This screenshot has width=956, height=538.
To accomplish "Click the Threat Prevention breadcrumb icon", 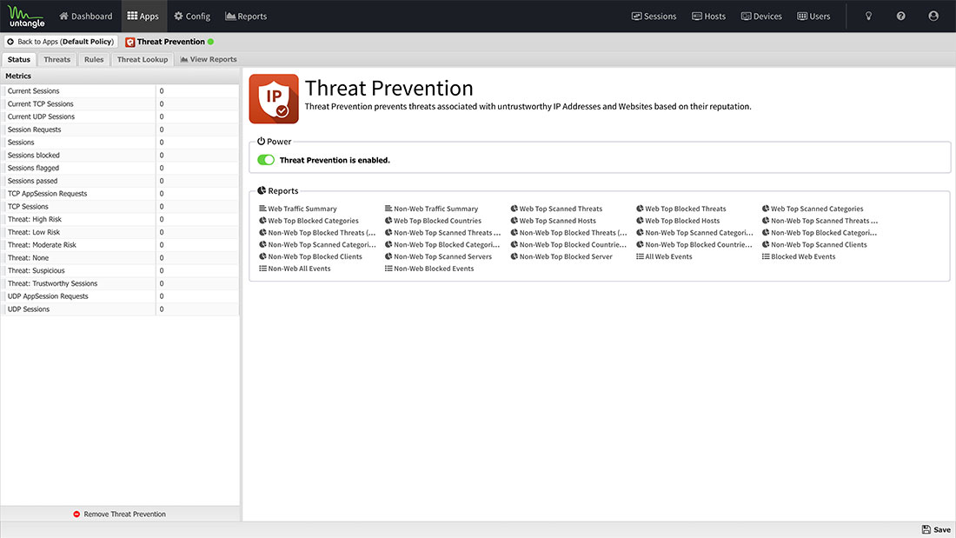I will tap(129, 42).
